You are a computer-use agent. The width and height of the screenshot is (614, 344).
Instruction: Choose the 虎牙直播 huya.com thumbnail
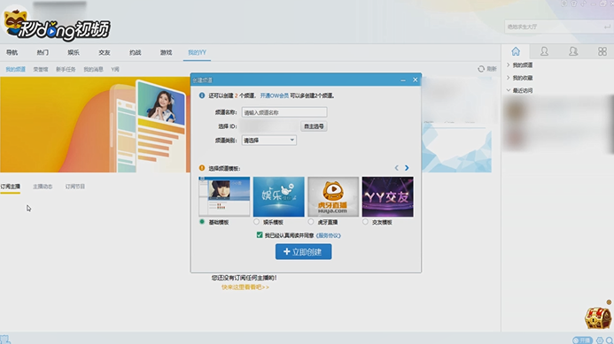point(333,196)
